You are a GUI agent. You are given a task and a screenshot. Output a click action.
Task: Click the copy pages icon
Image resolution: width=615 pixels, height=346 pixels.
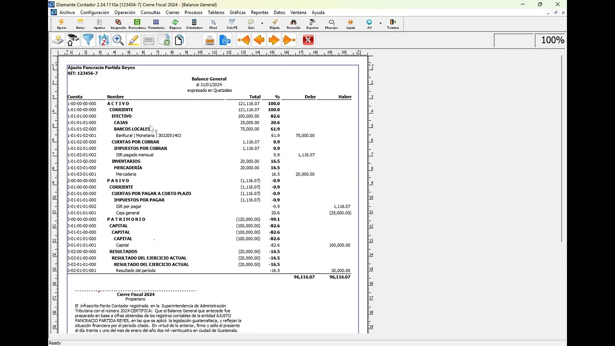click(x=179, y=40)
